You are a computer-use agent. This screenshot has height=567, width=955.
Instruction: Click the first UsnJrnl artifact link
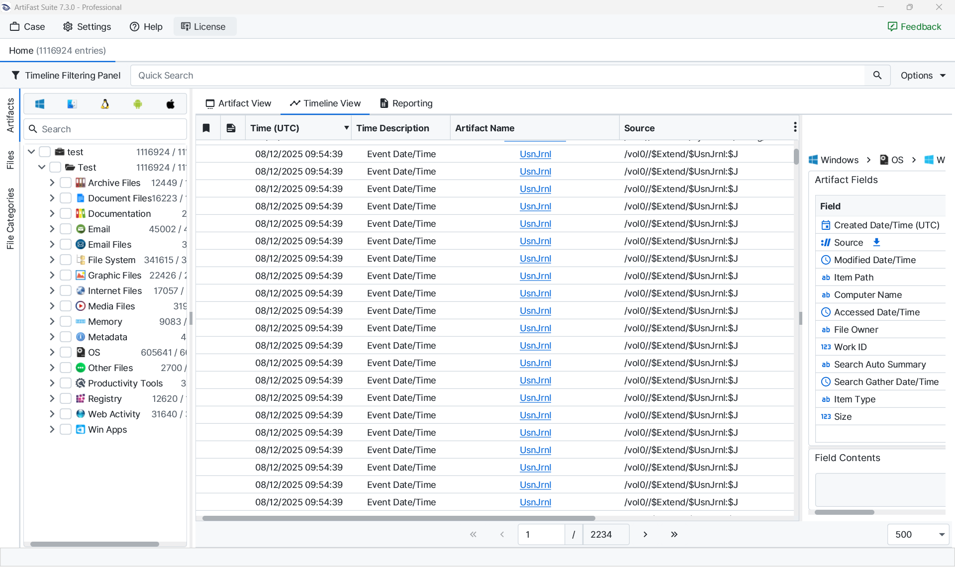pyautogui.click(x=535, y=154)
